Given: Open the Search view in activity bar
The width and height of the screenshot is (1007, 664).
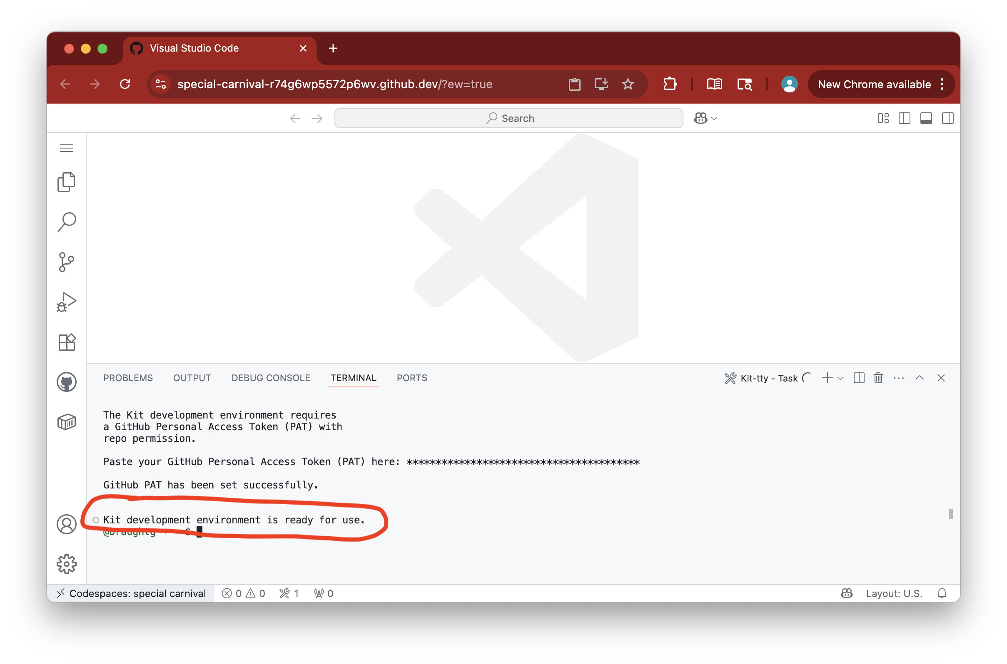Looking at the screenshot, I should 67,222.
